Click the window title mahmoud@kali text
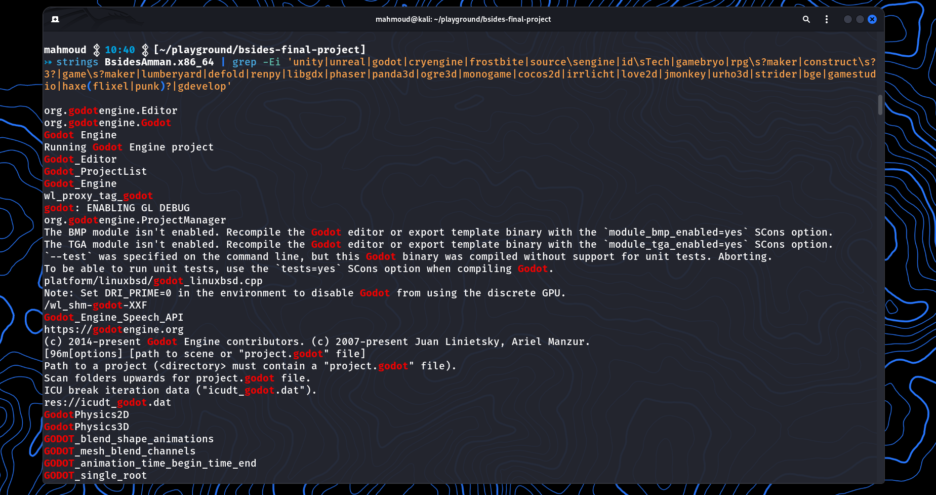Screen dimensions: 936x495 [x=463, y=19]
